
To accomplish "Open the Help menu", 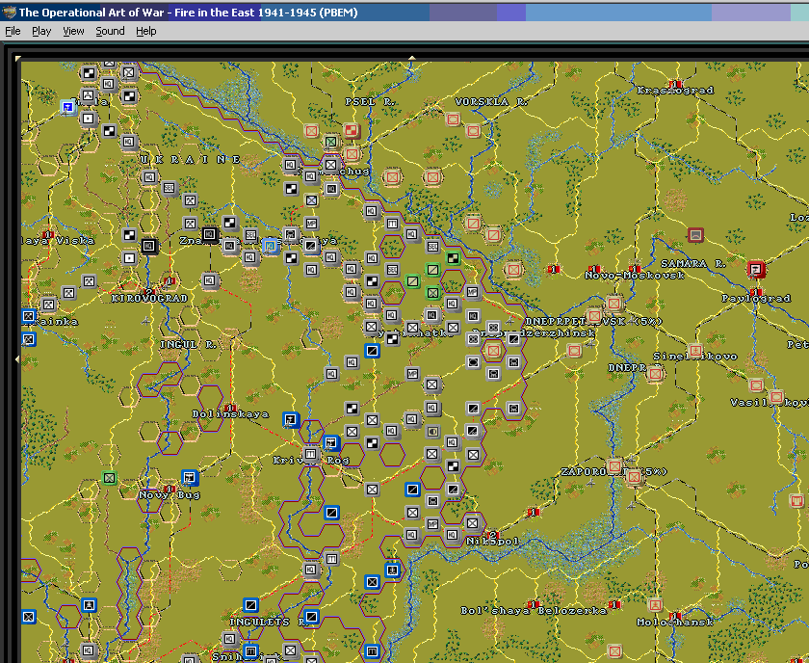I will click(x=146, y=31).
